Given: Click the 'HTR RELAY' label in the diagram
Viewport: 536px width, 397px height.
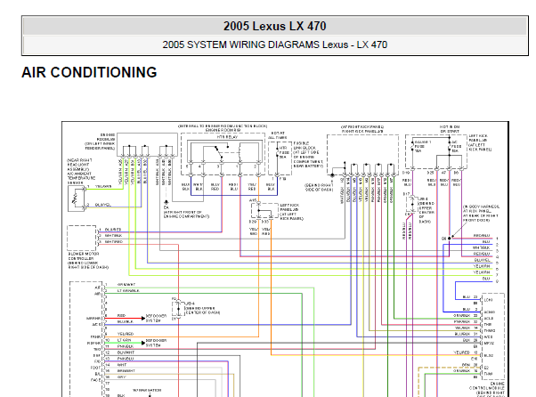Looking at the screenshot, I should 227,137.
